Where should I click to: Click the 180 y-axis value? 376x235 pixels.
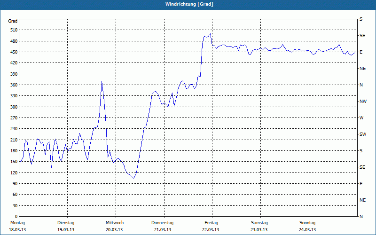pyautogui.click(x=14, y=151)
